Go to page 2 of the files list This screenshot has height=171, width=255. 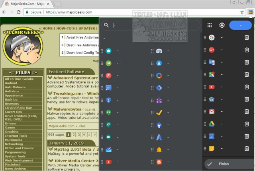pyautogui.click(x=74, y=135)
